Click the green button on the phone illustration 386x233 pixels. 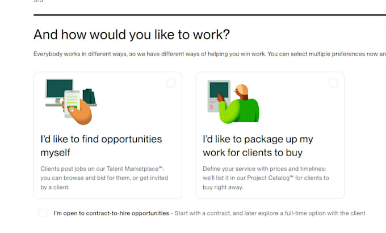pos(73,107)
